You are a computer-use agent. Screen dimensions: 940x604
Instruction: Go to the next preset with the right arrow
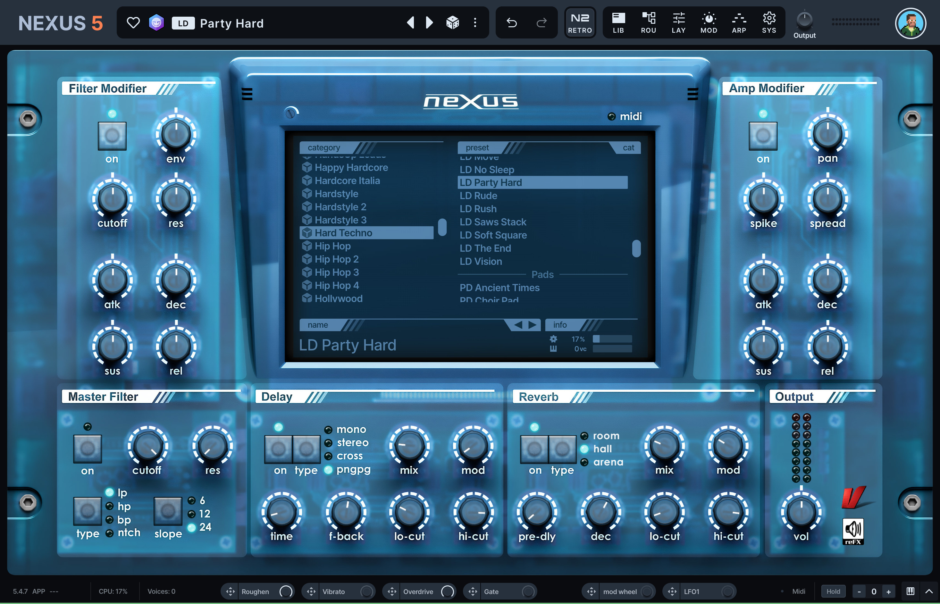429,23
